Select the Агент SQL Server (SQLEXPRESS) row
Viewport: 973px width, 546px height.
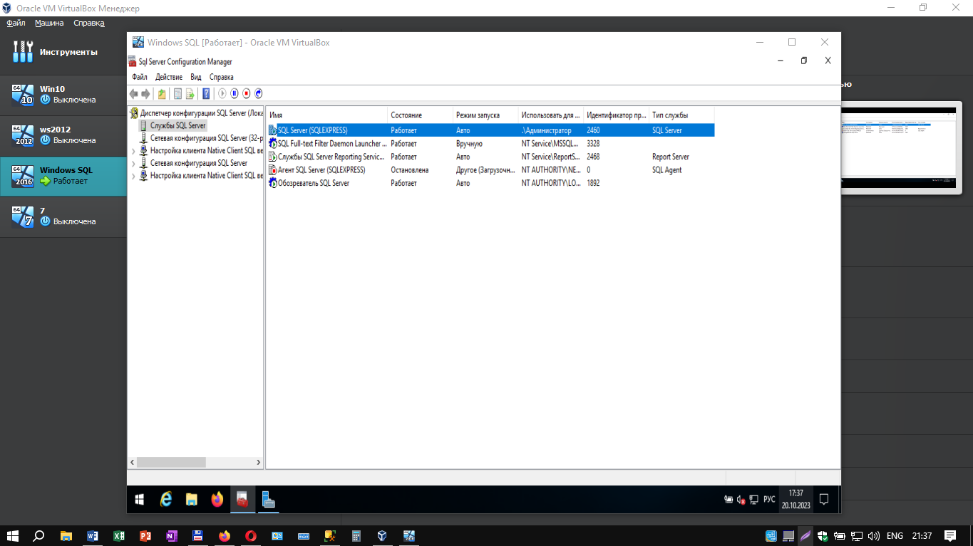(490, 170)
